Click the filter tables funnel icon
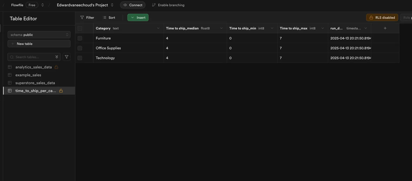This screenshot has width=412, height=181. pos(66,57)
